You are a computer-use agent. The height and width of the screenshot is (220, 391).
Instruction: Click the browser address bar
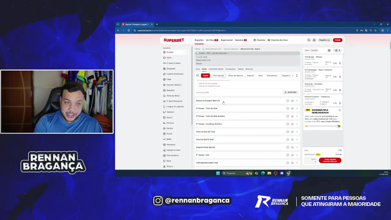point(244,30)
